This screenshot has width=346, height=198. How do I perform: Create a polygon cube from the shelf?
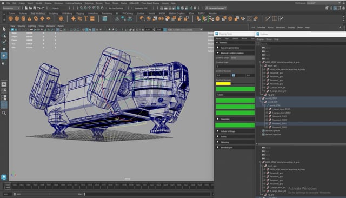click(x=17, y=19)
